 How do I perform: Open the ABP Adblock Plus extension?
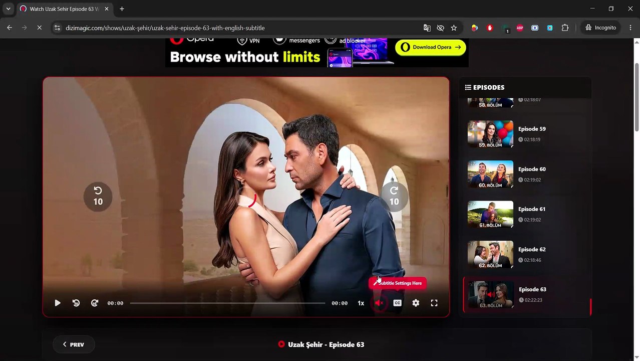pyautogui.click(x=520, y=28)
